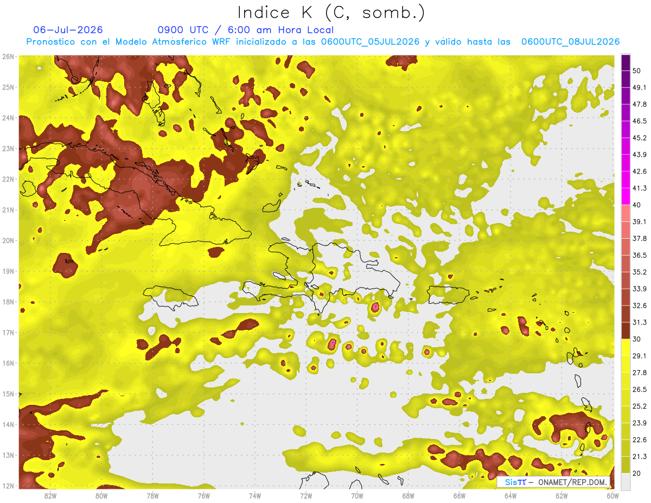Image resolution: width=651 pixels, height=503 pixels.
Task: Pick the bright yellow legend swatch between 29.1 and 30
Action: 626,347
